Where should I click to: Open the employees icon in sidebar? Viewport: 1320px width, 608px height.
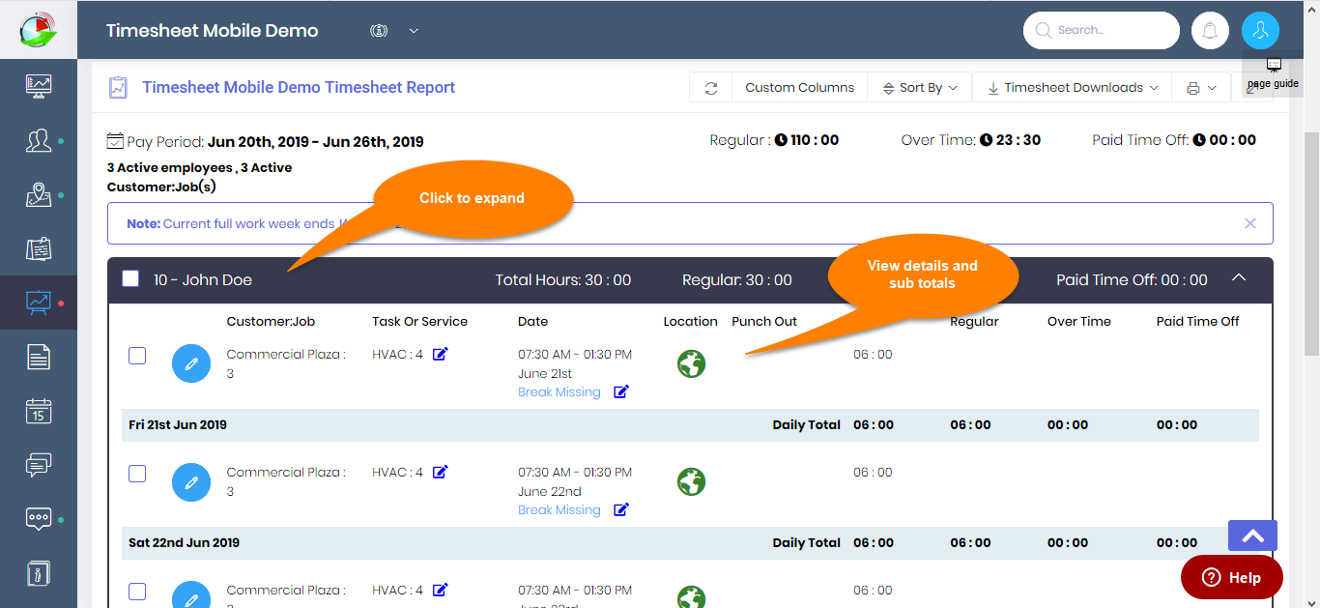pos(39,141)
